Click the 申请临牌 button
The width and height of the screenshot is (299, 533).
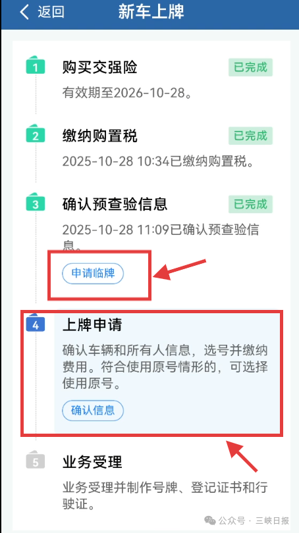tap(93, 273)
